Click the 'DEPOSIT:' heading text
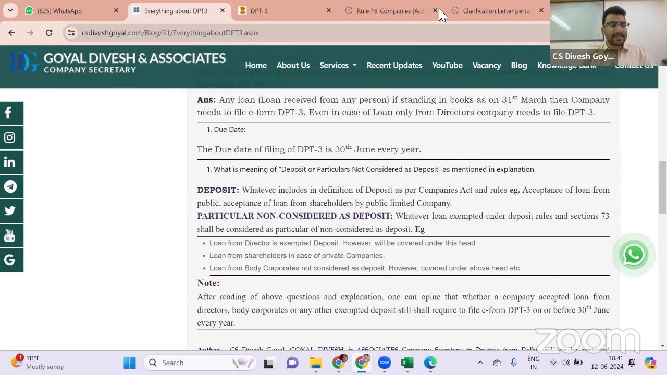667x375 pixels. [218, 190]
